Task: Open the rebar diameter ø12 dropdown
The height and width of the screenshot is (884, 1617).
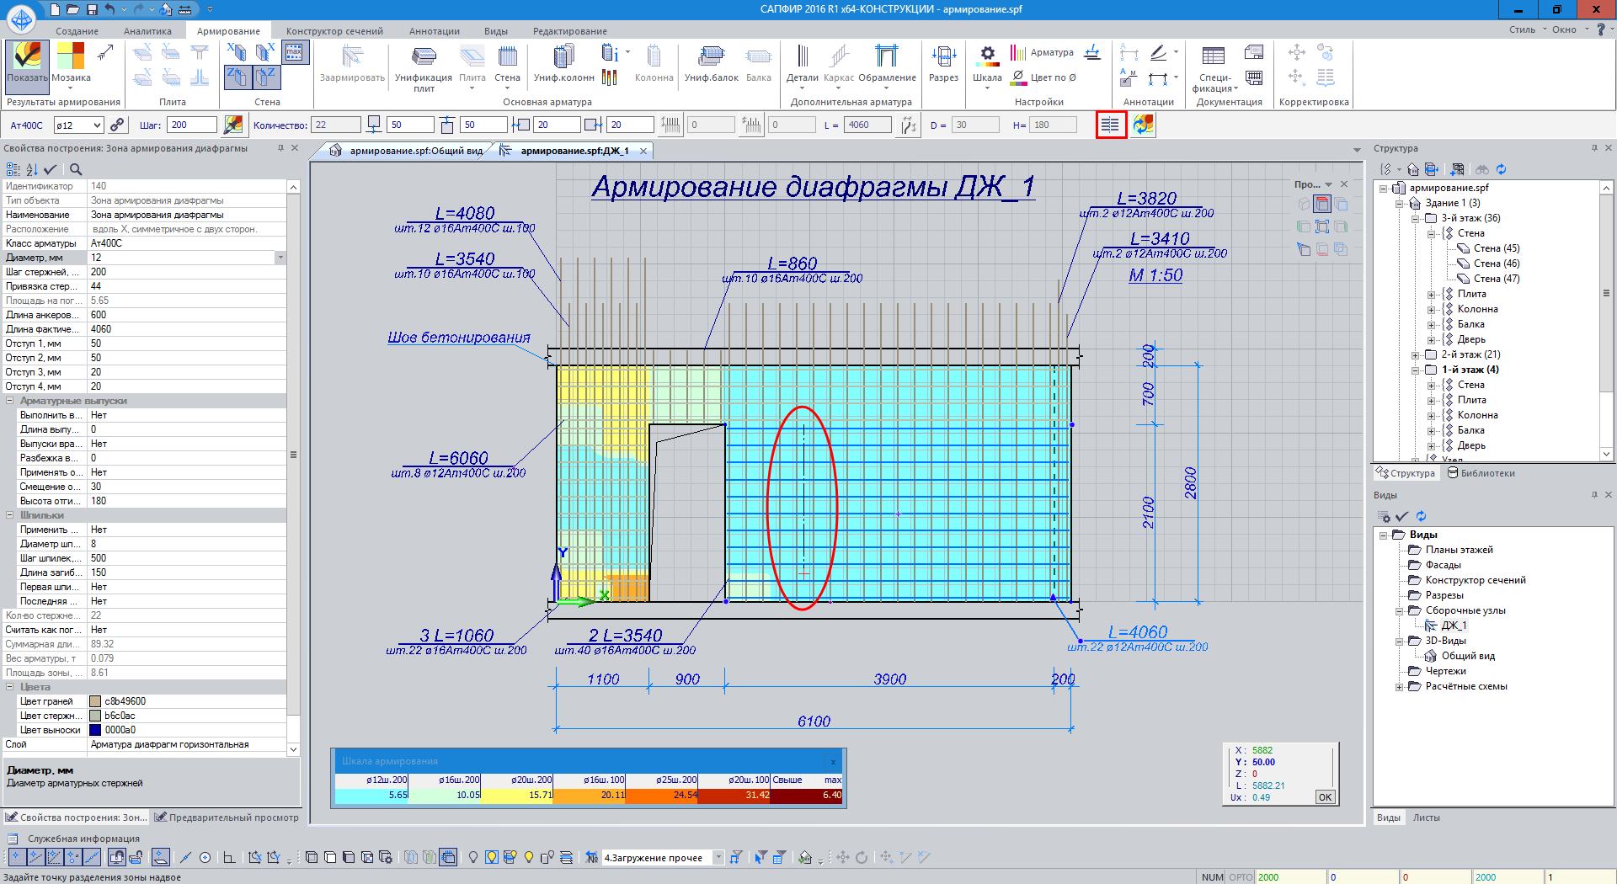Action: (x=97, y=125)
